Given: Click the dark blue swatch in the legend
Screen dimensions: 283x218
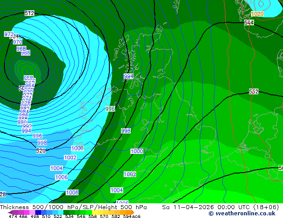Looking at the screenshot, I should click(38, 212).
